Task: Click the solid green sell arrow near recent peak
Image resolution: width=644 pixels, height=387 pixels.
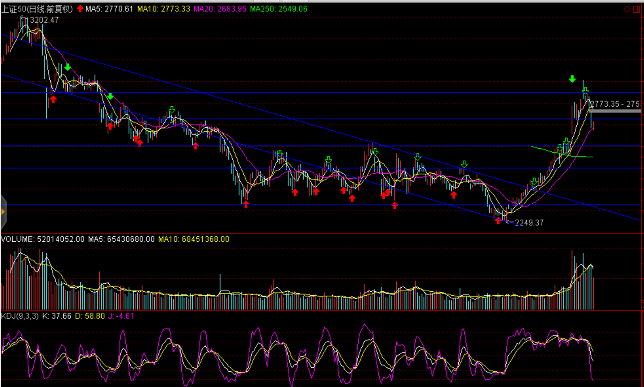Action: point(572,79)
